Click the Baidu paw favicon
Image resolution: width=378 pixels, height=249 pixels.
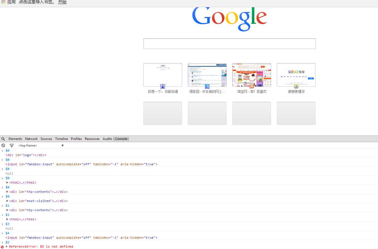click(163, 87)
